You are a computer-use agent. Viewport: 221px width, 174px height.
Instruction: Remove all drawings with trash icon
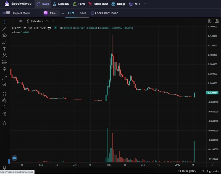tap(4, 123)
